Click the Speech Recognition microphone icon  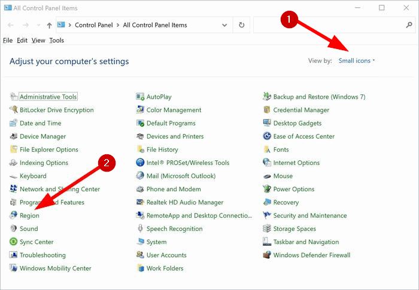pyautogui.click(x=140, y=228)
